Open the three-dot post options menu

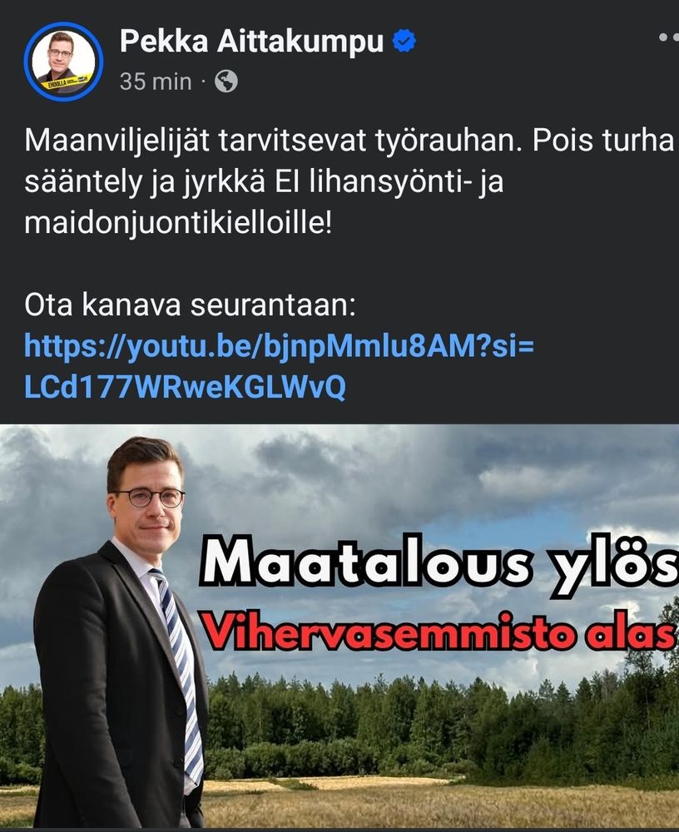tap(668, 37)
